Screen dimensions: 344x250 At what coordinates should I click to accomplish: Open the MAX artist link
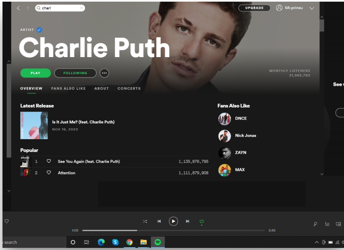tap(240, 170)
